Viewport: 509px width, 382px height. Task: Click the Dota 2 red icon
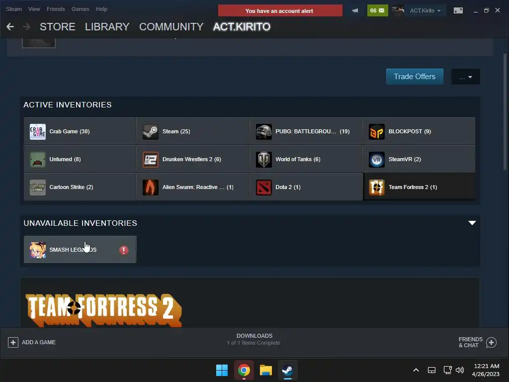[263, 188]
